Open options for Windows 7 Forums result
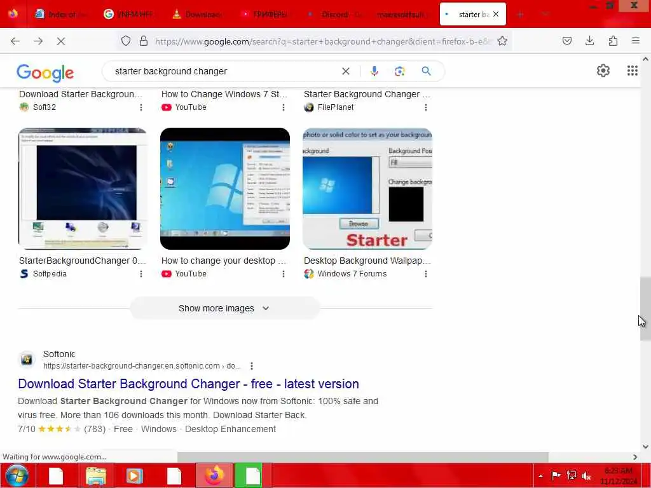Image resolution: width=651 pixels, height=488 pixels. point(425,274)
